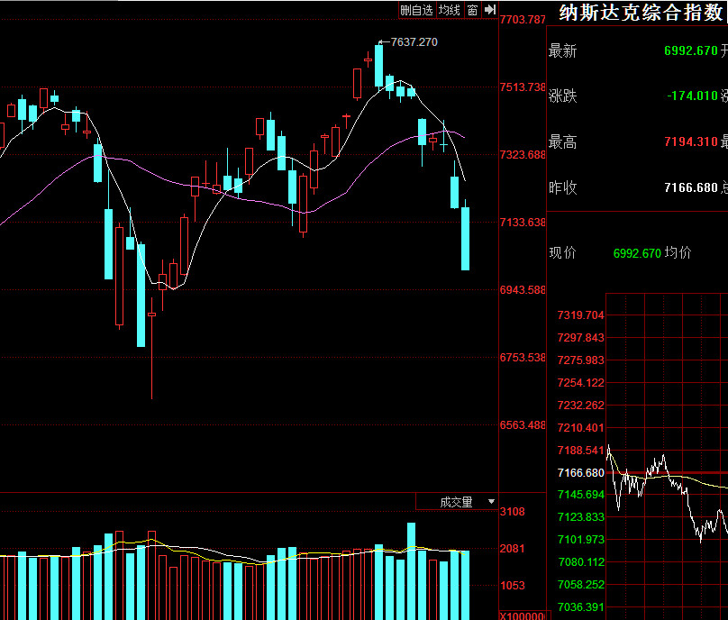Click the 7101.973 intraday axis label

coord(581,539)
